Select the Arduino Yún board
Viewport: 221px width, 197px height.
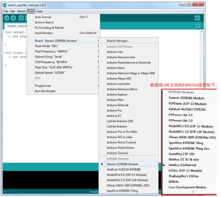[x=128, y=52]
